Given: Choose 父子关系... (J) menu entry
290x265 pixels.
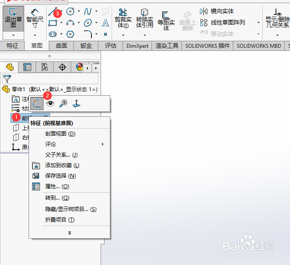Looking at the screenshot, I should tap(69, 154).
